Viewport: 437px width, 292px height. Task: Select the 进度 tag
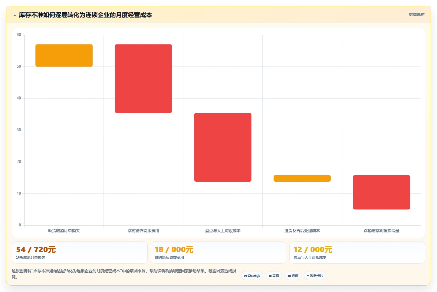[x=293, y=276]
